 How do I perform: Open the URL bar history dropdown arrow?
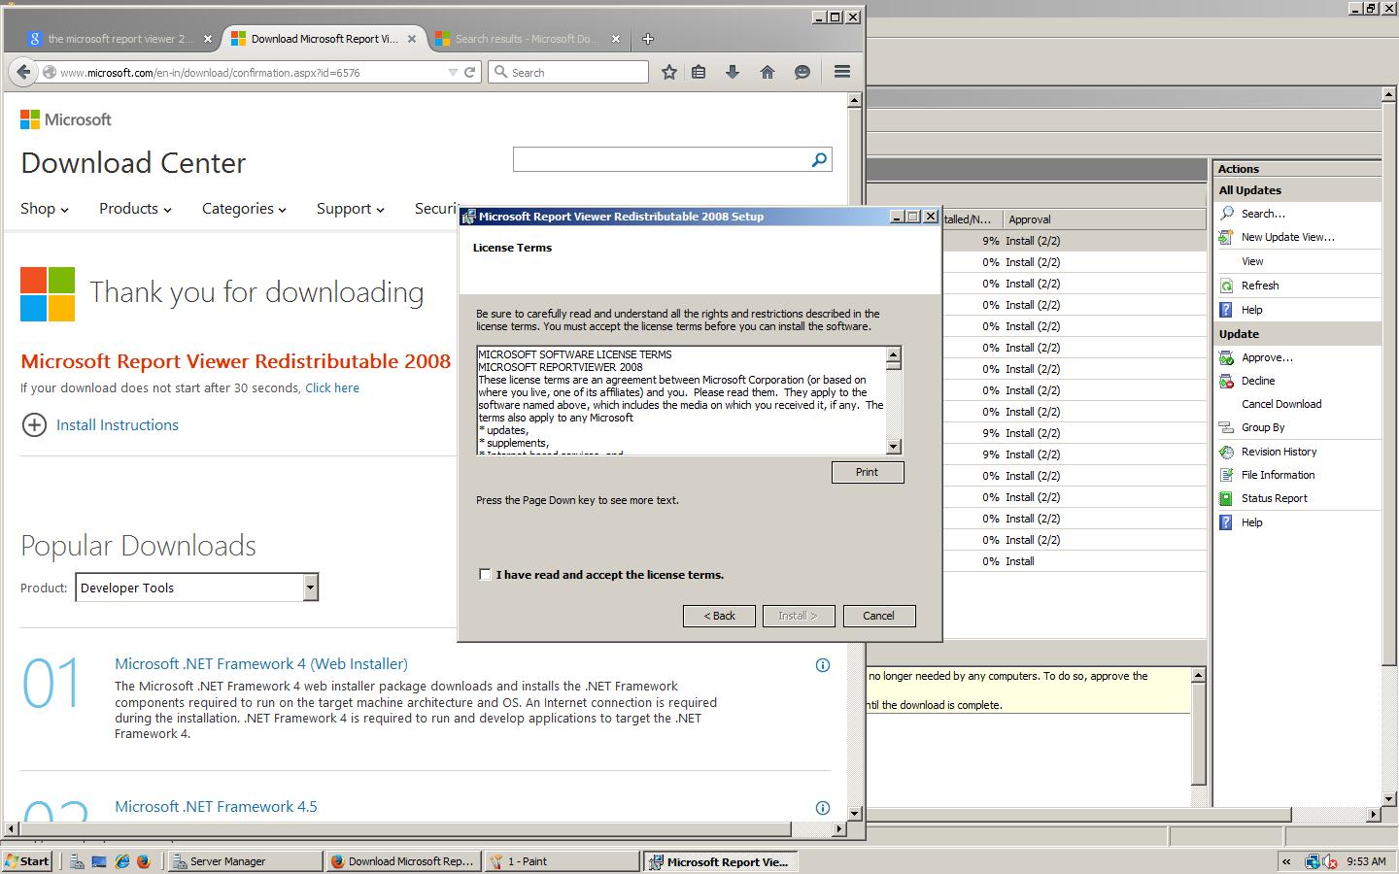[x=453, y=72]
